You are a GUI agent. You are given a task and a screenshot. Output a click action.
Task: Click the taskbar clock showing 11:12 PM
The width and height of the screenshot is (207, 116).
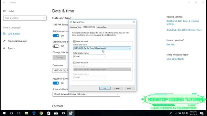tap(193, 113)
